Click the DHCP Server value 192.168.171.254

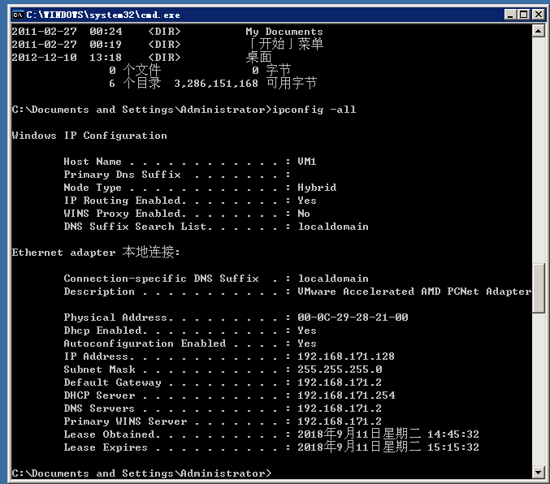click(x=346, y=395)
